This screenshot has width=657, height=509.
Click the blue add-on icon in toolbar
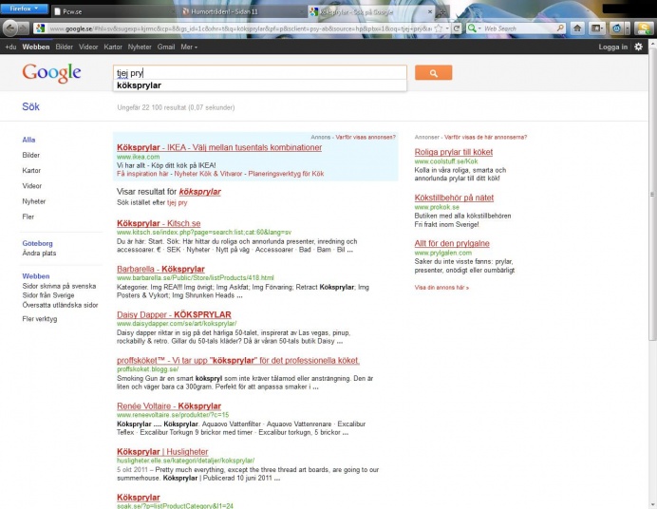616,28
